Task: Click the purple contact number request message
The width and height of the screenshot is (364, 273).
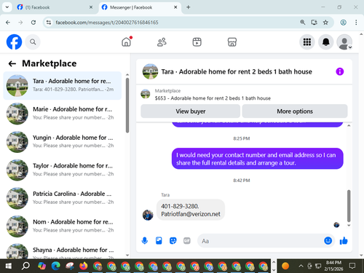Action: (x=258, y=159)
